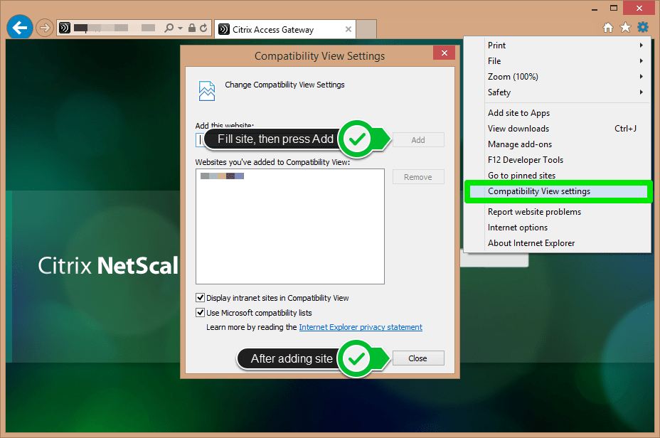Click inside the Add this website field
The width and height of the screenshot is (660, 438).
coord(201,139)
